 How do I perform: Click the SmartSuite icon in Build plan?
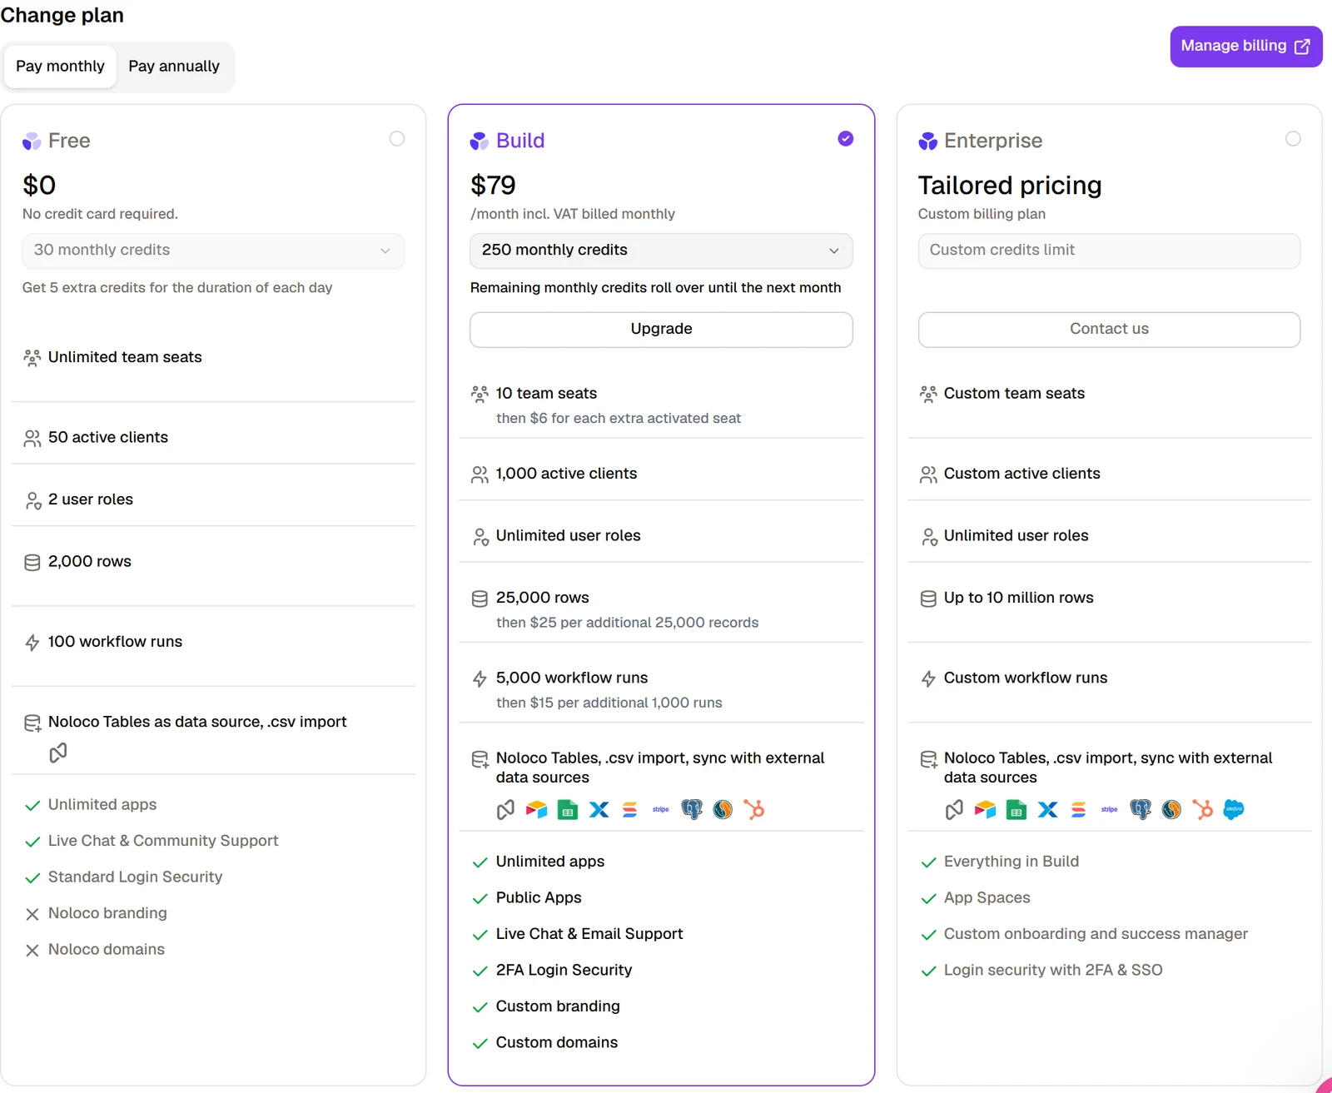[x=630, y=809]
